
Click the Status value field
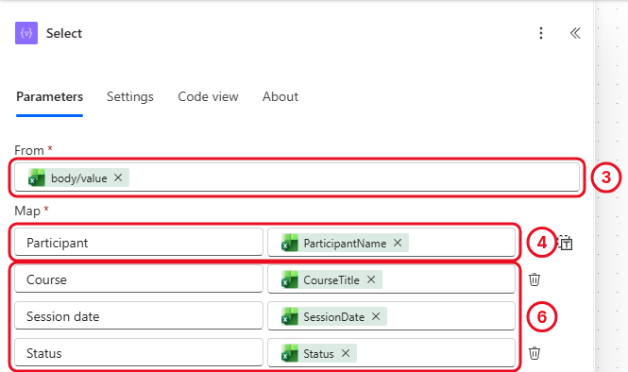(x=391, y=353)
